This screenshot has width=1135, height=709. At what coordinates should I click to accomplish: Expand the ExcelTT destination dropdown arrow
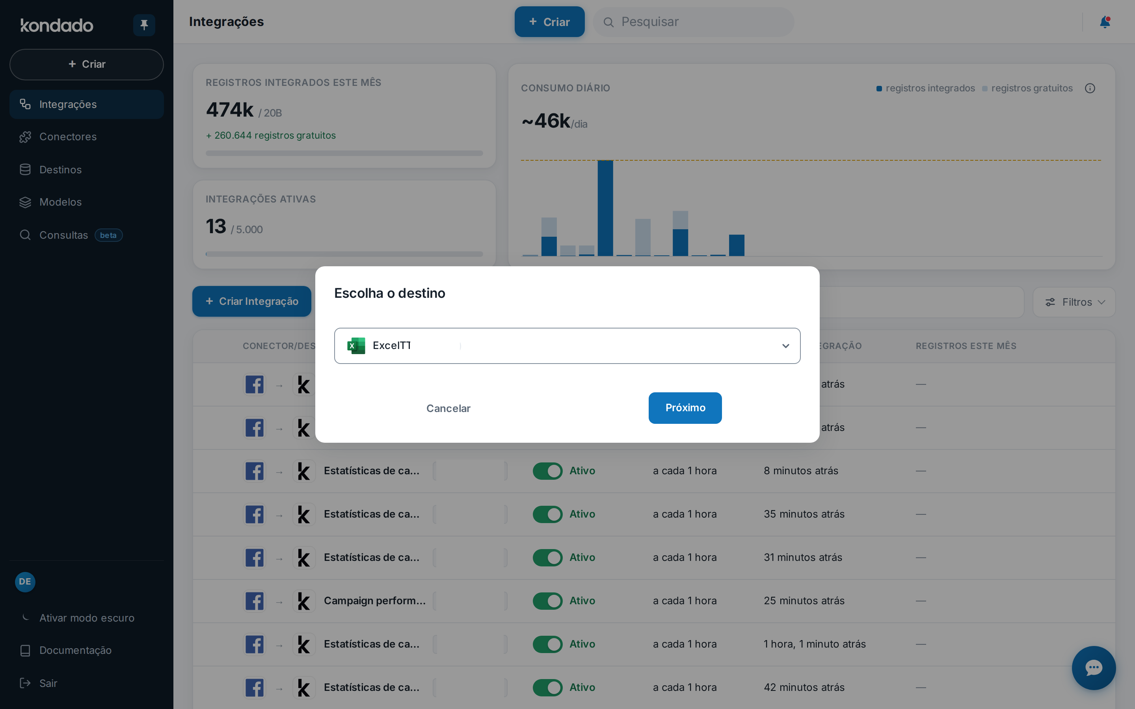(x=785, y=346)
